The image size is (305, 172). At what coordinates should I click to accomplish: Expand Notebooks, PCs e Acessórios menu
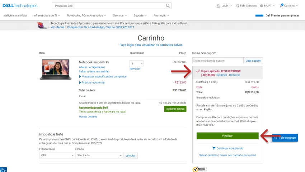[x=86, y=15]
